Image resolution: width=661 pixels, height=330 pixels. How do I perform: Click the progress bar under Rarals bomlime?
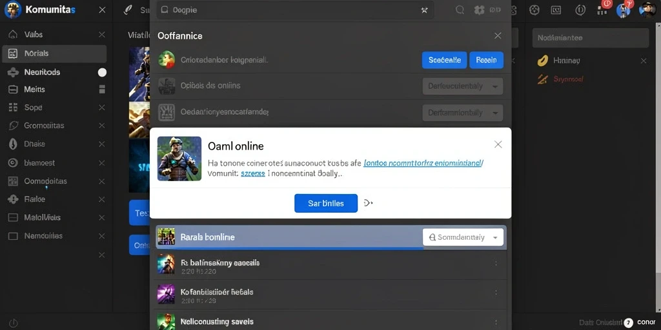click(x=290, y=248)
